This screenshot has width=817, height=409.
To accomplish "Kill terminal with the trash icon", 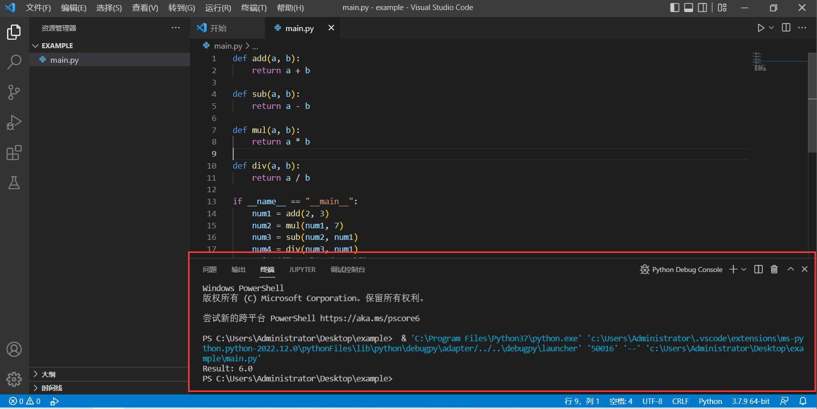I will [x=774, y=269].
